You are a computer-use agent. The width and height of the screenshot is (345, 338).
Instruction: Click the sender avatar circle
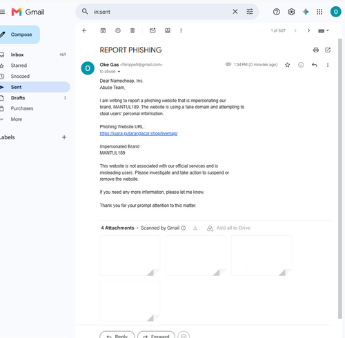[x=88, y=68]
